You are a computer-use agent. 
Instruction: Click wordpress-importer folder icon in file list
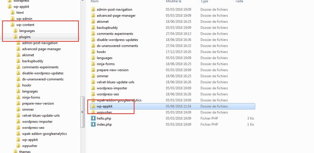point(93,88)
